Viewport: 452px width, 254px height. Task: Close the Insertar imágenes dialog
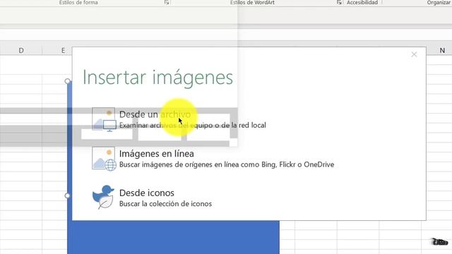click(x=414, y=54)
